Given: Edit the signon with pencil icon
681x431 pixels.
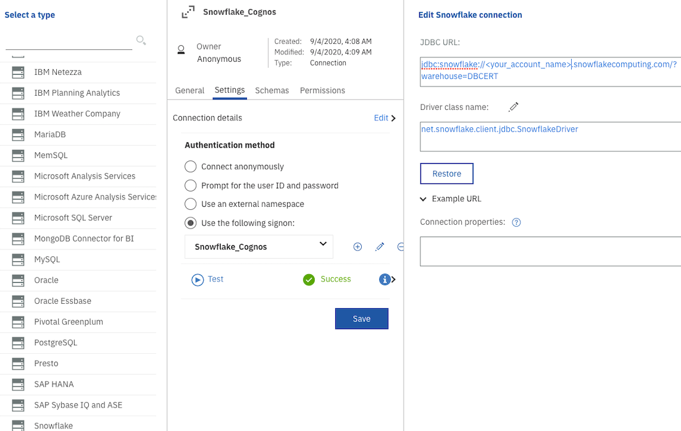Looking at the screenshot, I should pos(380,247).
